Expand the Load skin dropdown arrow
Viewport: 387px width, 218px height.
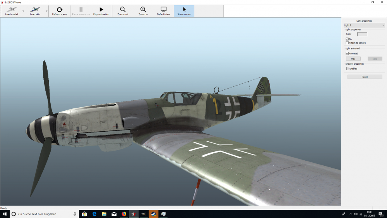[46, 11]
